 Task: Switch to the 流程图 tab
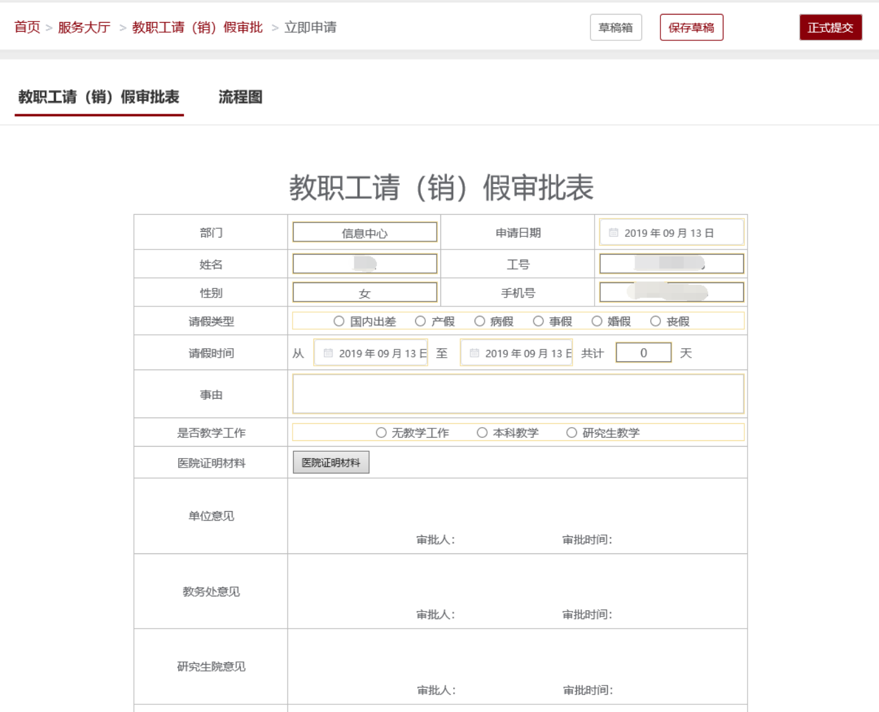click(240, 97)
